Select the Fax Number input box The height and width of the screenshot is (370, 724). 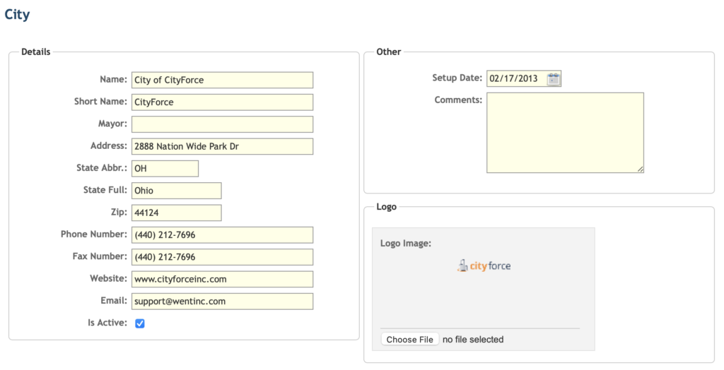pyautogui.click(x=222, y=257)
